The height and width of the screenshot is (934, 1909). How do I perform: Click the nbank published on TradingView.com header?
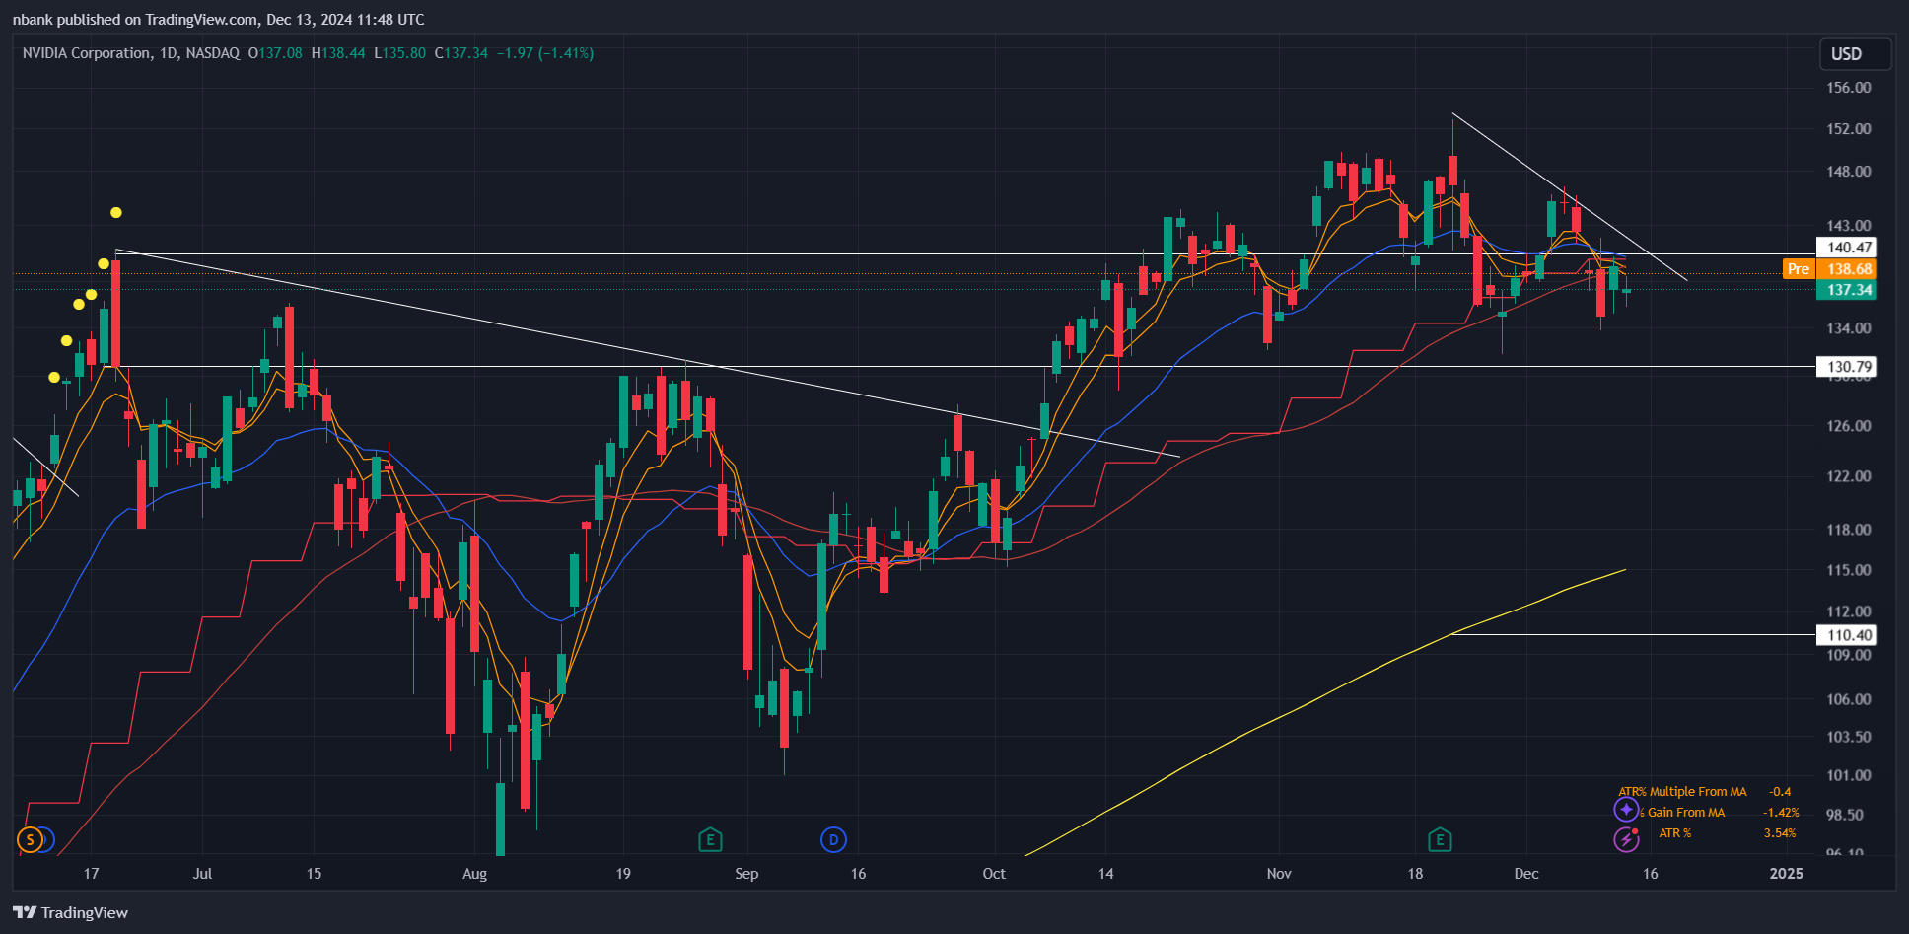[218, 19]
